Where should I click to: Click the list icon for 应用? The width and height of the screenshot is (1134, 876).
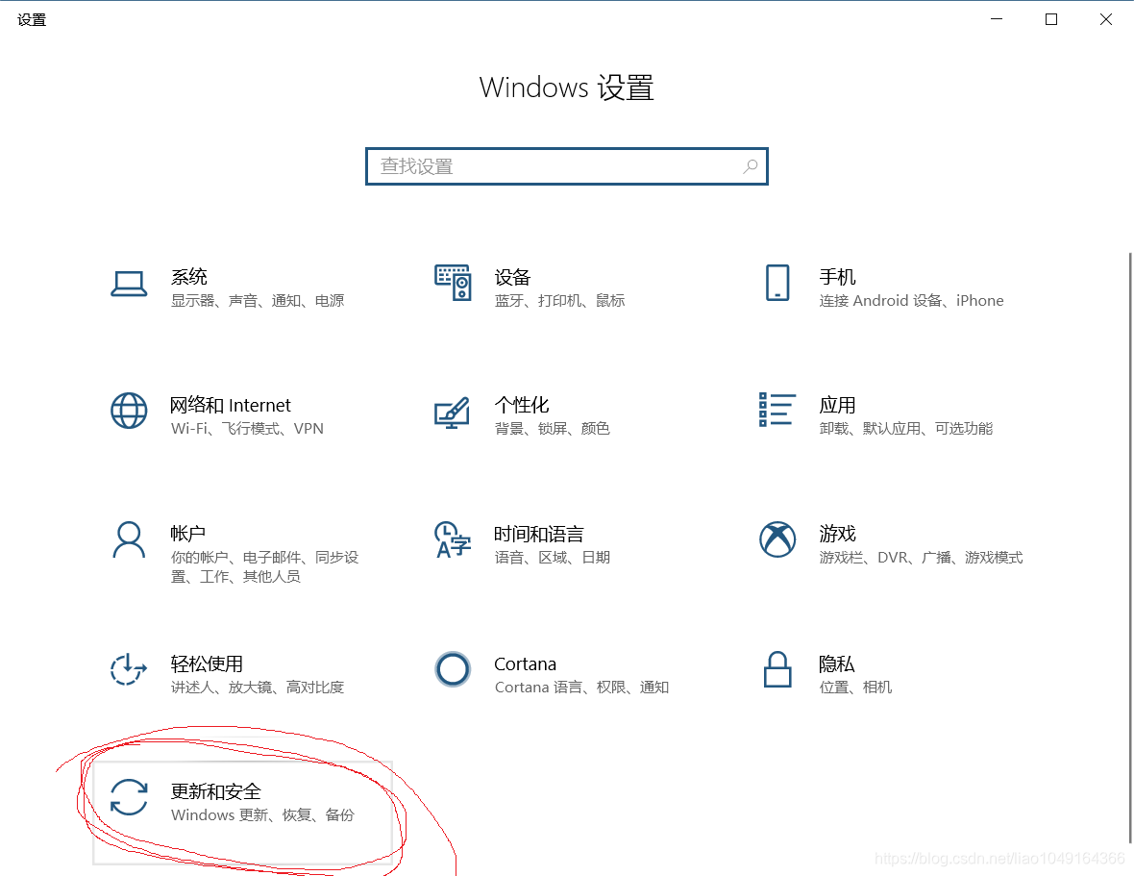point(777,410)
